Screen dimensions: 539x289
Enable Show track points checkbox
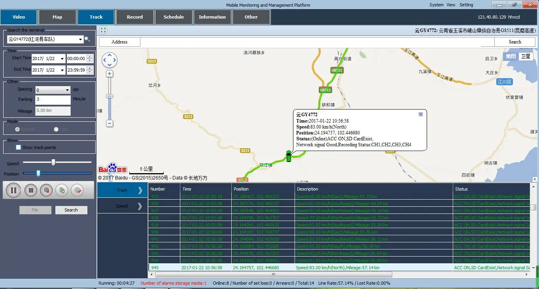pos(18,147)
